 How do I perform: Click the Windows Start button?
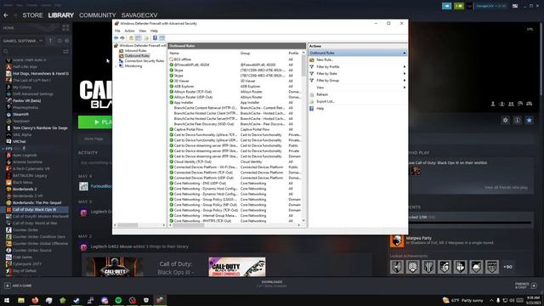pos(7,300)
